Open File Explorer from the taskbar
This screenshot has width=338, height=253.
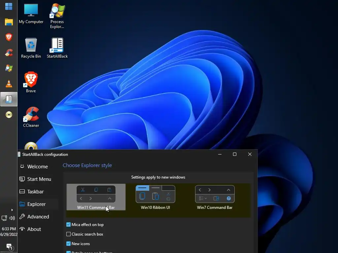pyautogui.click(x=9, y=22)
